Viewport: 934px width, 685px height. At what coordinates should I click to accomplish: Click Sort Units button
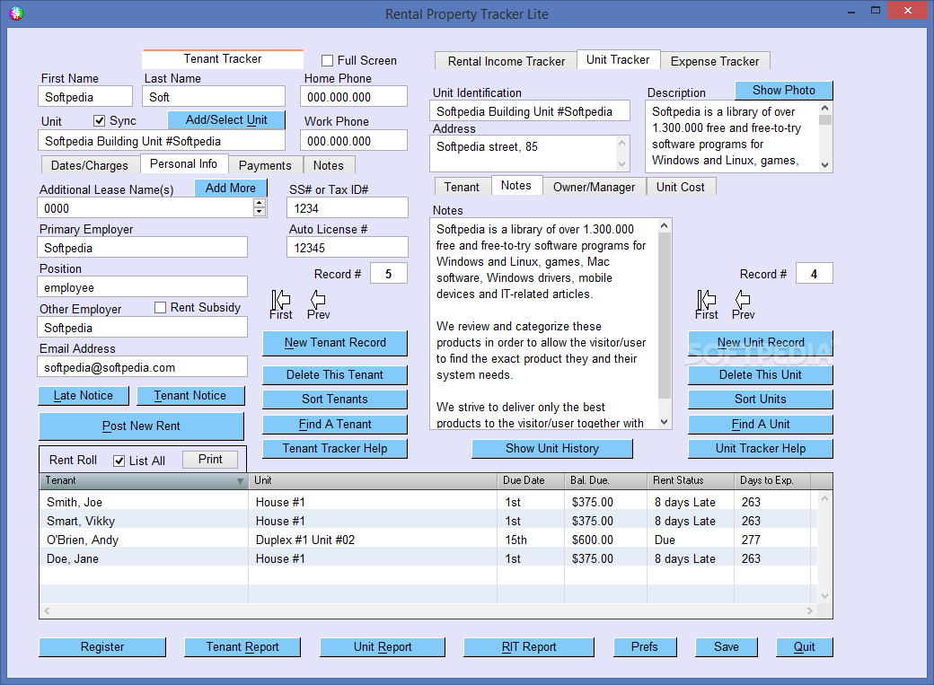point(761,400)
